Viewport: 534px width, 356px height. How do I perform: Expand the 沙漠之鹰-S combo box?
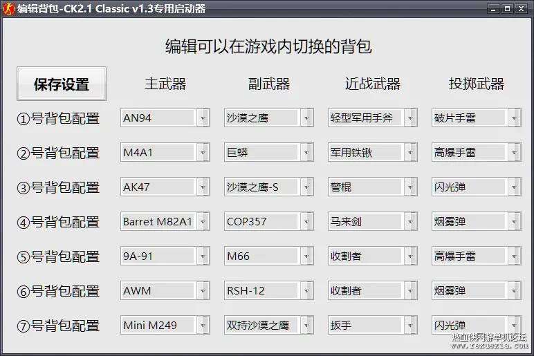268,187
